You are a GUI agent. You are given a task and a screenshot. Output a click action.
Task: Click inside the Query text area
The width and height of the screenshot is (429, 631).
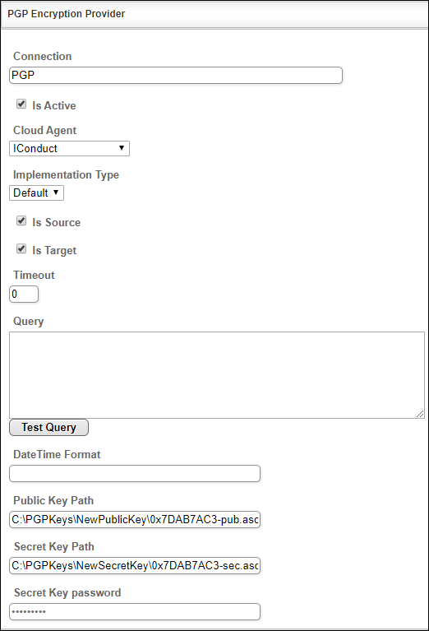click(x=217, y=375)
